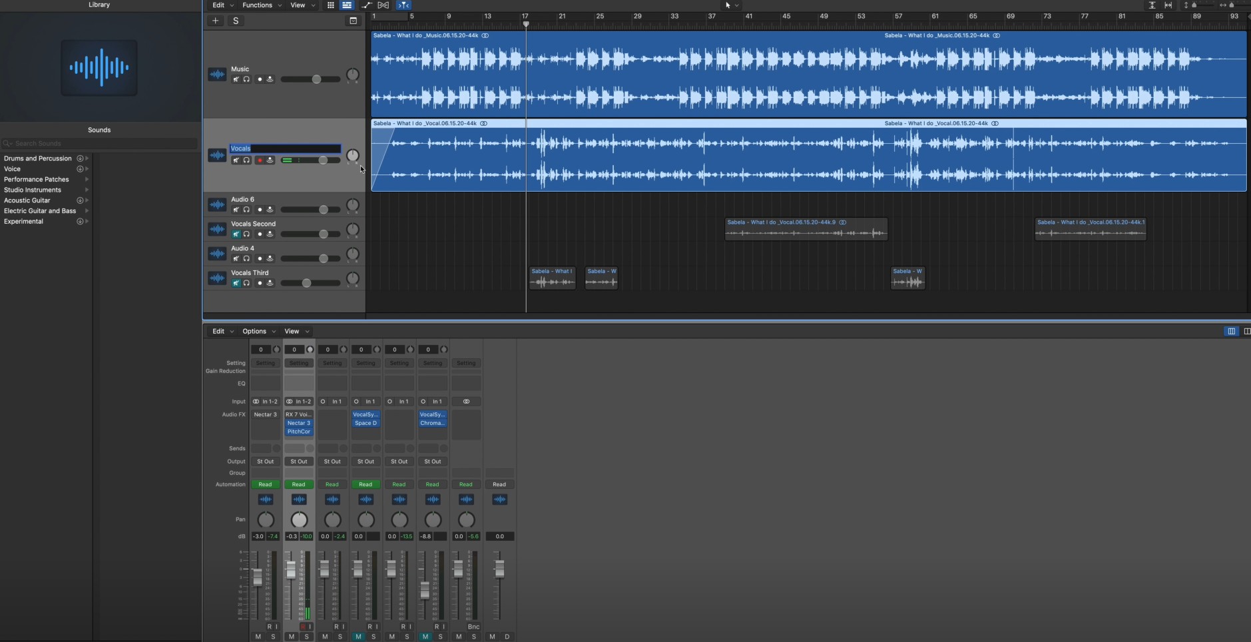Click the Music track pan knob
This screenshot has width=1251, height=642.
(x=353, y=75)
